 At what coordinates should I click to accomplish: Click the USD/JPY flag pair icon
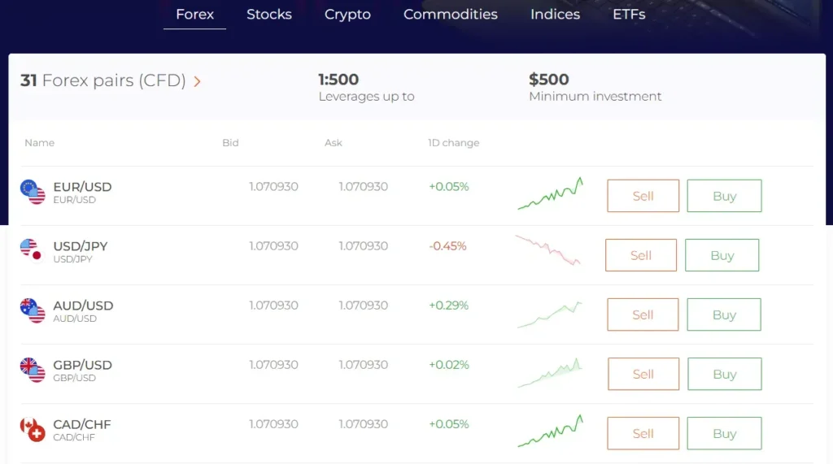coord(32,250)
